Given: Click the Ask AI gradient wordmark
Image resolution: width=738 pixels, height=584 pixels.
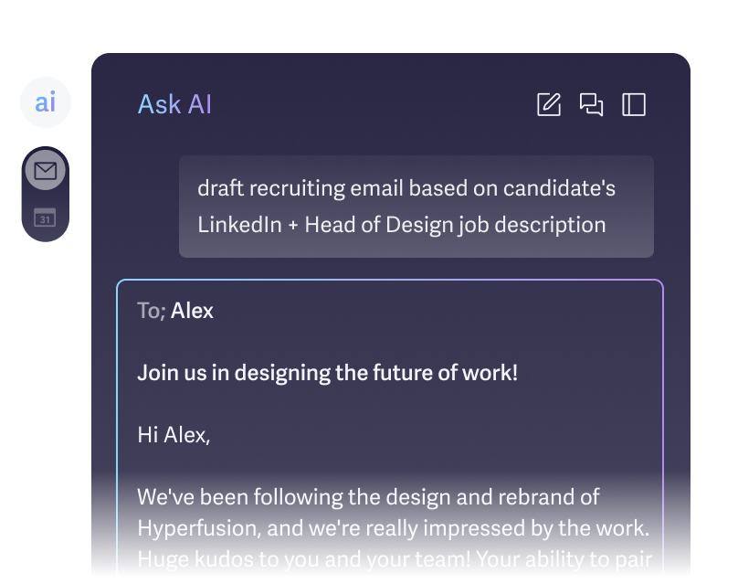Looking at the screenshot, I should 174,103.
